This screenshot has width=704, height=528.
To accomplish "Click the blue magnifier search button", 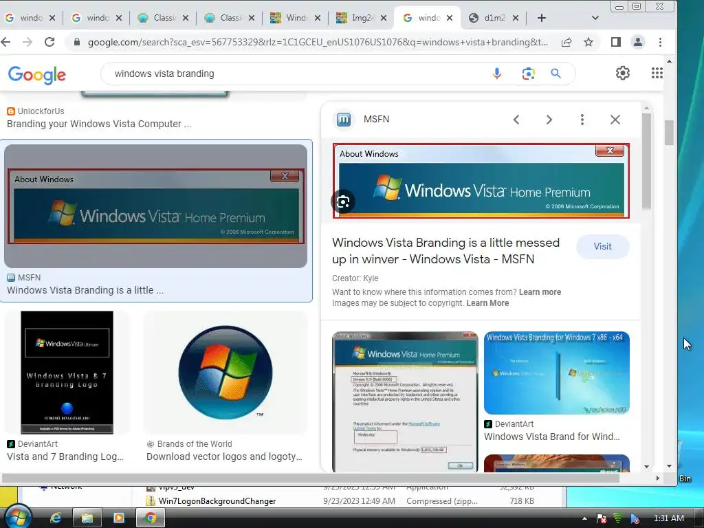I will point(555,74).
